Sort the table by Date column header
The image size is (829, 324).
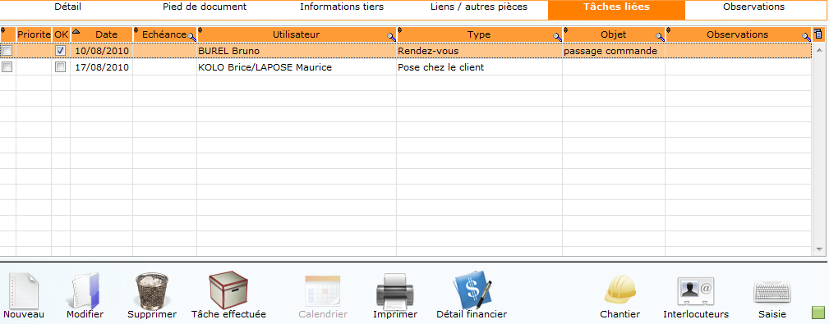(106, 34)
